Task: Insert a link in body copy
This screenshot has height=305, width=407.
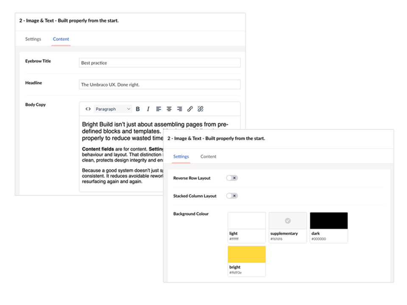Action: click(x=190, y=109)
